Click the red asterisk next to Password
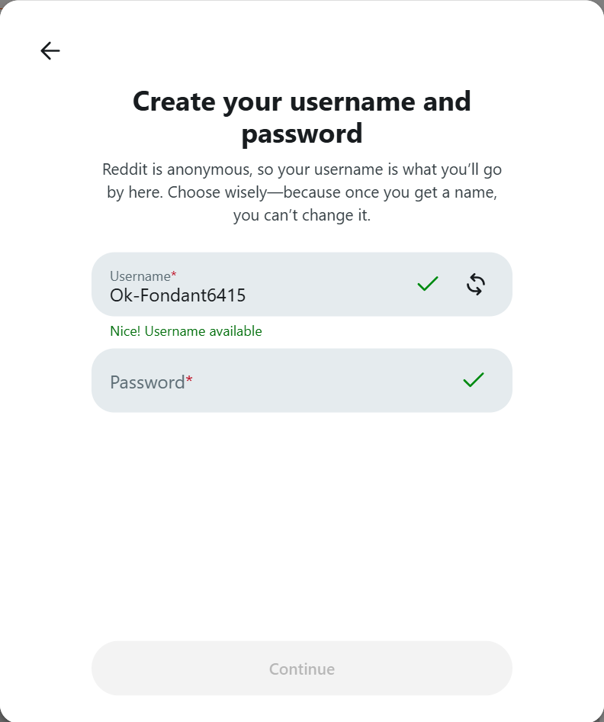 [x=189, y=382]
